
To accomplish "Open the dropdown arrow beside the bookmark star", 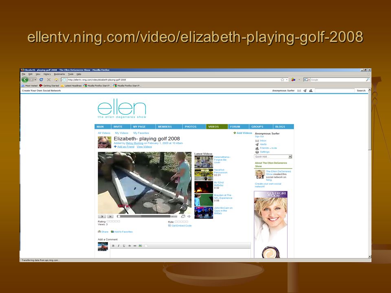I will tap(287, 80).
